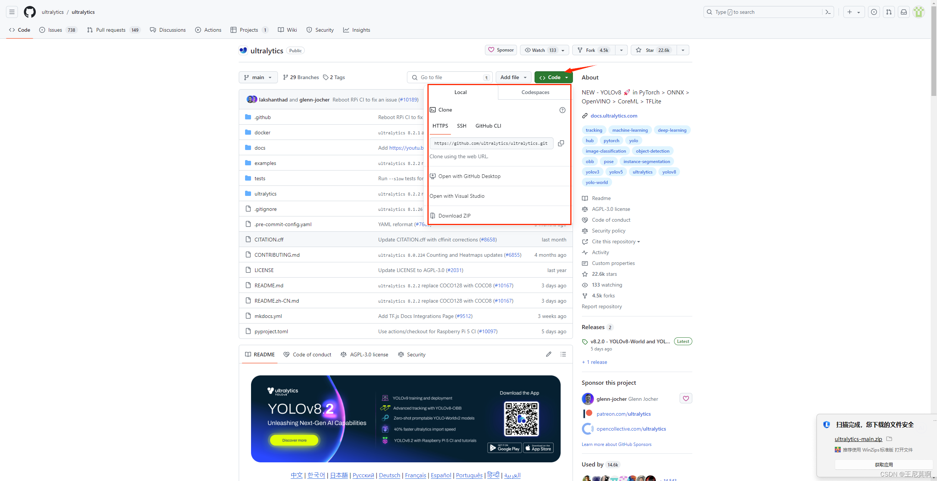The image size is (937, 481).
Task: Open the README outline list icon
Action: [563, 354]
